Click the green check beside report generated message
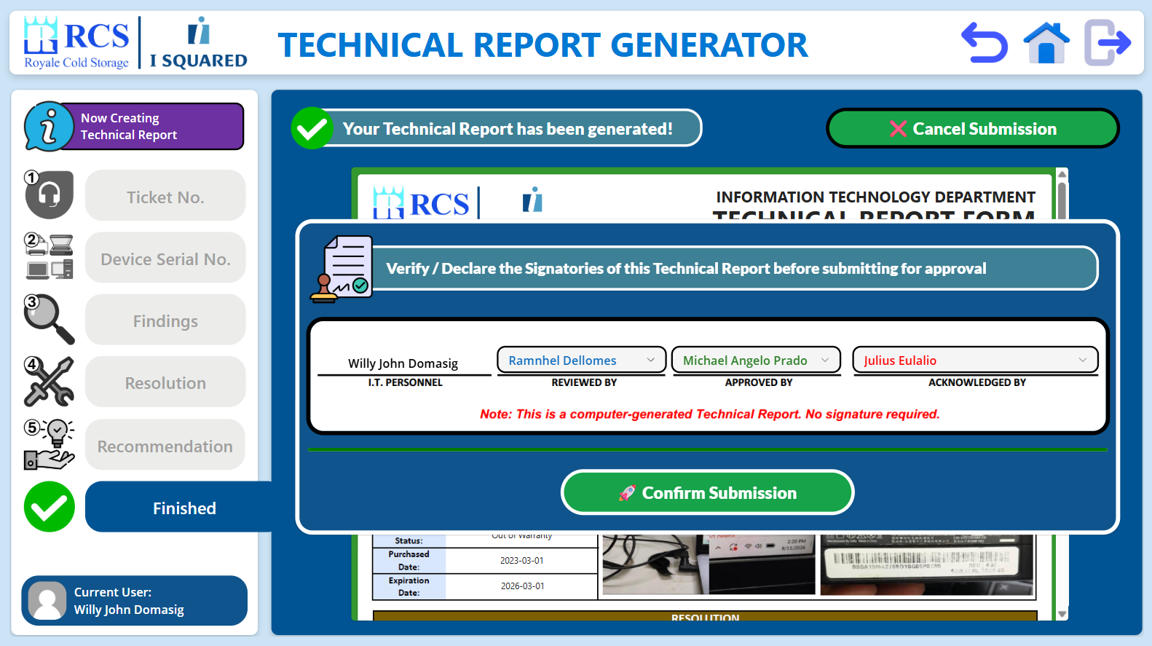 pos(312,128)
